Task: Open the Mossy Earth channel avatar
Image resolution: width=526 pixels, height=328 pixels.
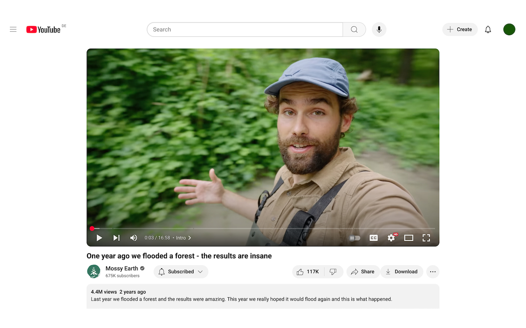Action: click(94, 271)
